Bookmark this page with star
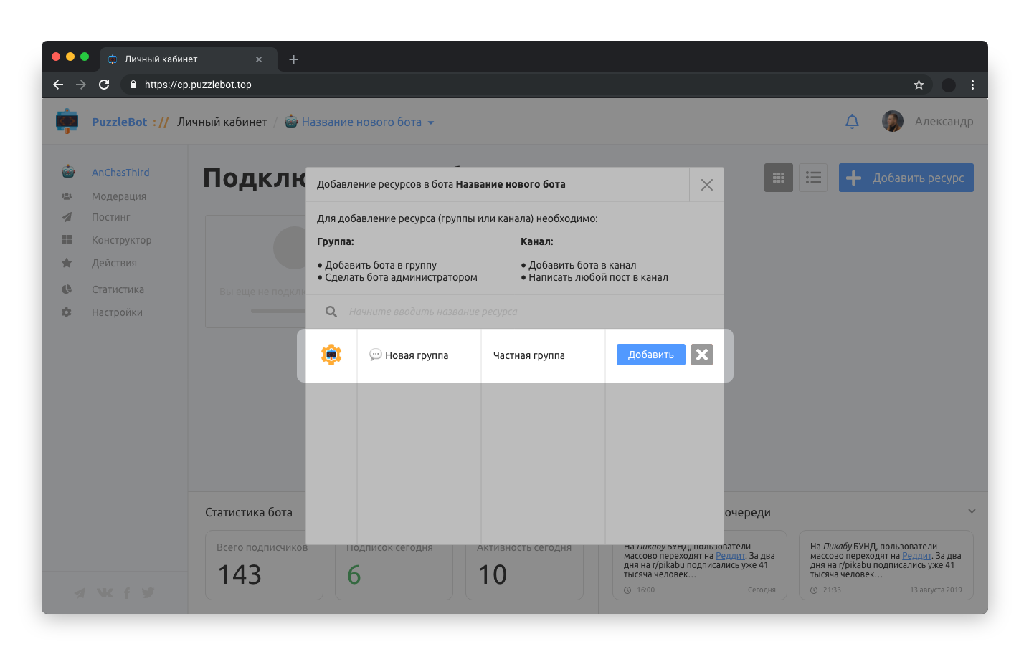Image resolution: width=1029 pixels, height=654 pixels. pos(919,85)
